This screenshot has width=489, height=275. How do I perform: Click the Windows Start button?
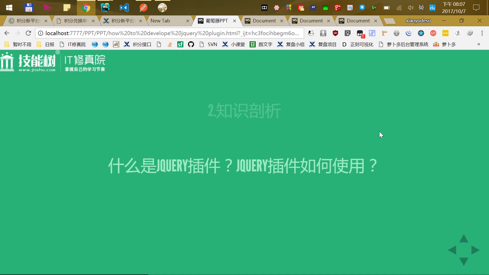coord(9,7)
